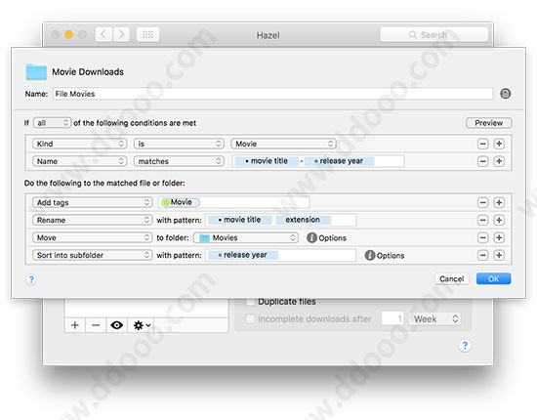Open the Sort into subfolder dropdown
This screenshot has height=420, width=537.
coord(92,255)
